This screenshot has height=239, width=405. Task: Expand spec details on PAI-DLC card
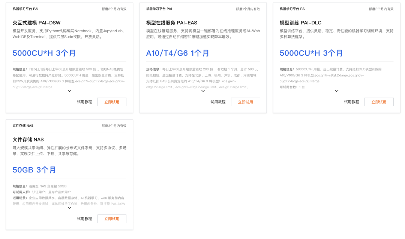point(336,91)
